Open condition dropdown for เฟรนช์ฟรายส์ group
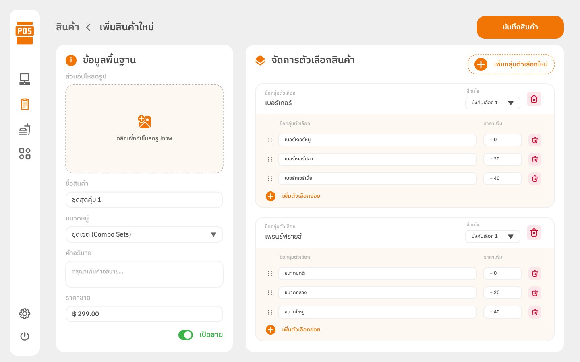The image size is (580, 362). [492, 237]
